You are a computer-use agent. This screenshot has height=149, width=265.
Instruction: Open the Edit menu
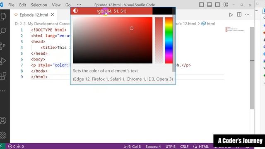[x=22, y=5]
